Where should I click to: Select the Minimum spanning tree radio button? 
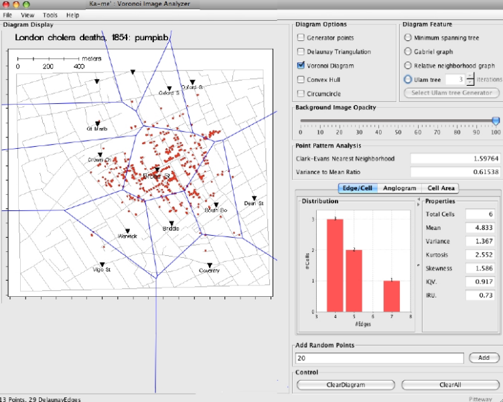point(407,38)
